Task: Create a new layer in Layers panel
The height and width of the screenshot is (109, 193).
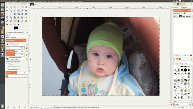Action: pos(175,55)
